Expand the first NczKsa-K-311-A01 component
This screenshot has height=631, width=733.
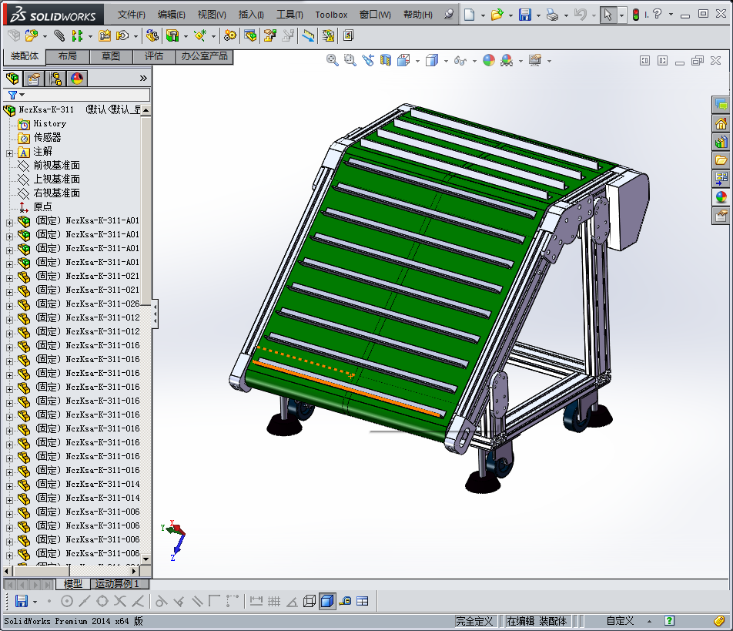pyautogui.click(x=10, y=223)
